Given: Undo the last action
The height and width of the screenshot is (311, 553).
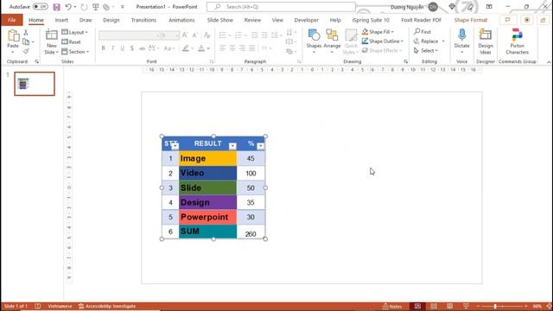Looking at the screenshot, I should coord(68,7).
